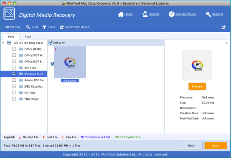The image size is (231, 158).
Task: Click the Export Scan Result icon
Action: (x=61, y=27)
